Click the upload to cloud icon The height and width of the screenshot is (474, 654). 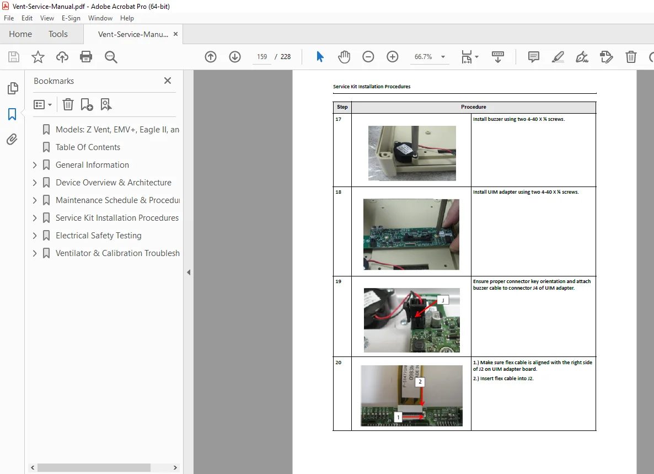tap(62, 57)
